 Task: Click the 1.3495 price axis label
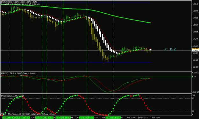195,39
